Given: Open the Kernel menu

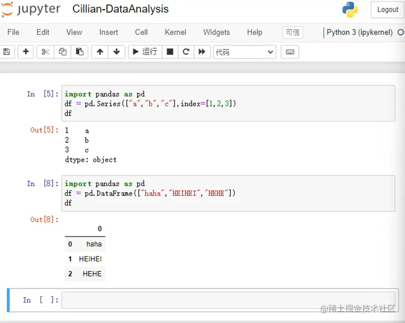Looking at the screenshot, I should point(176,32).
